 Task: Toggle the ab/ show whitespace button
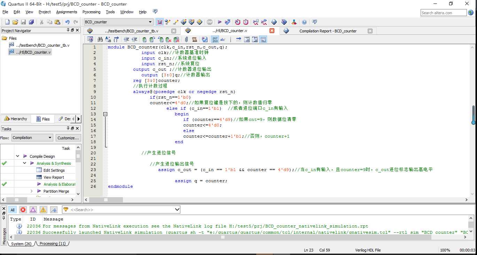(x=223, y=39)
